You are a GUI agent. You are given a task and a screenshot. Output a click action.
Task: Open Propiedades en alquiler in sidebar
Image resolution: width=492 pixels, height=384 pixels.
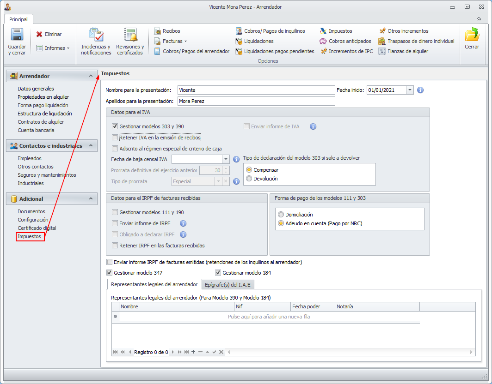(x=43, y=97)
